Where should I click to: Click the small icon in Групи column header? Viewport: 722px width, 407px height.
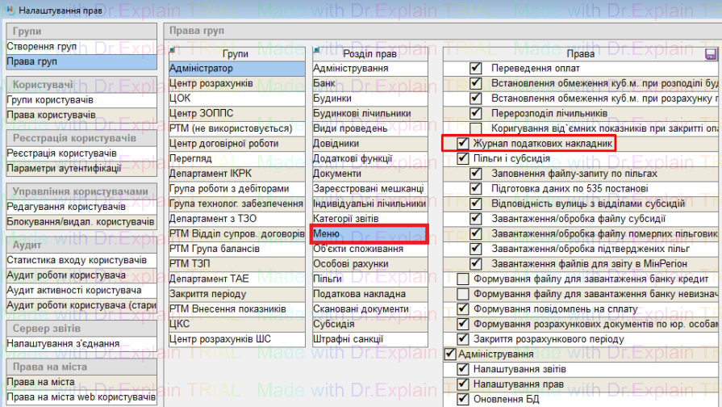(173, 50)
